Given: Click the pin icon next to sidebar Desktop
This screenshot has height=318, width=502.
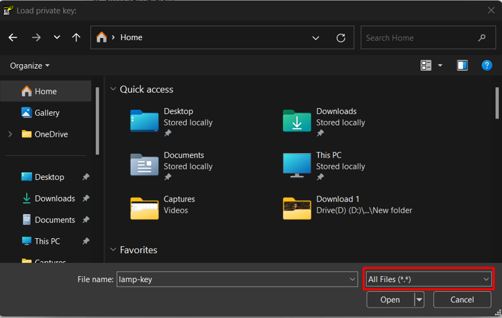Looking at the screenshot, I should click(x=86, y=177).
